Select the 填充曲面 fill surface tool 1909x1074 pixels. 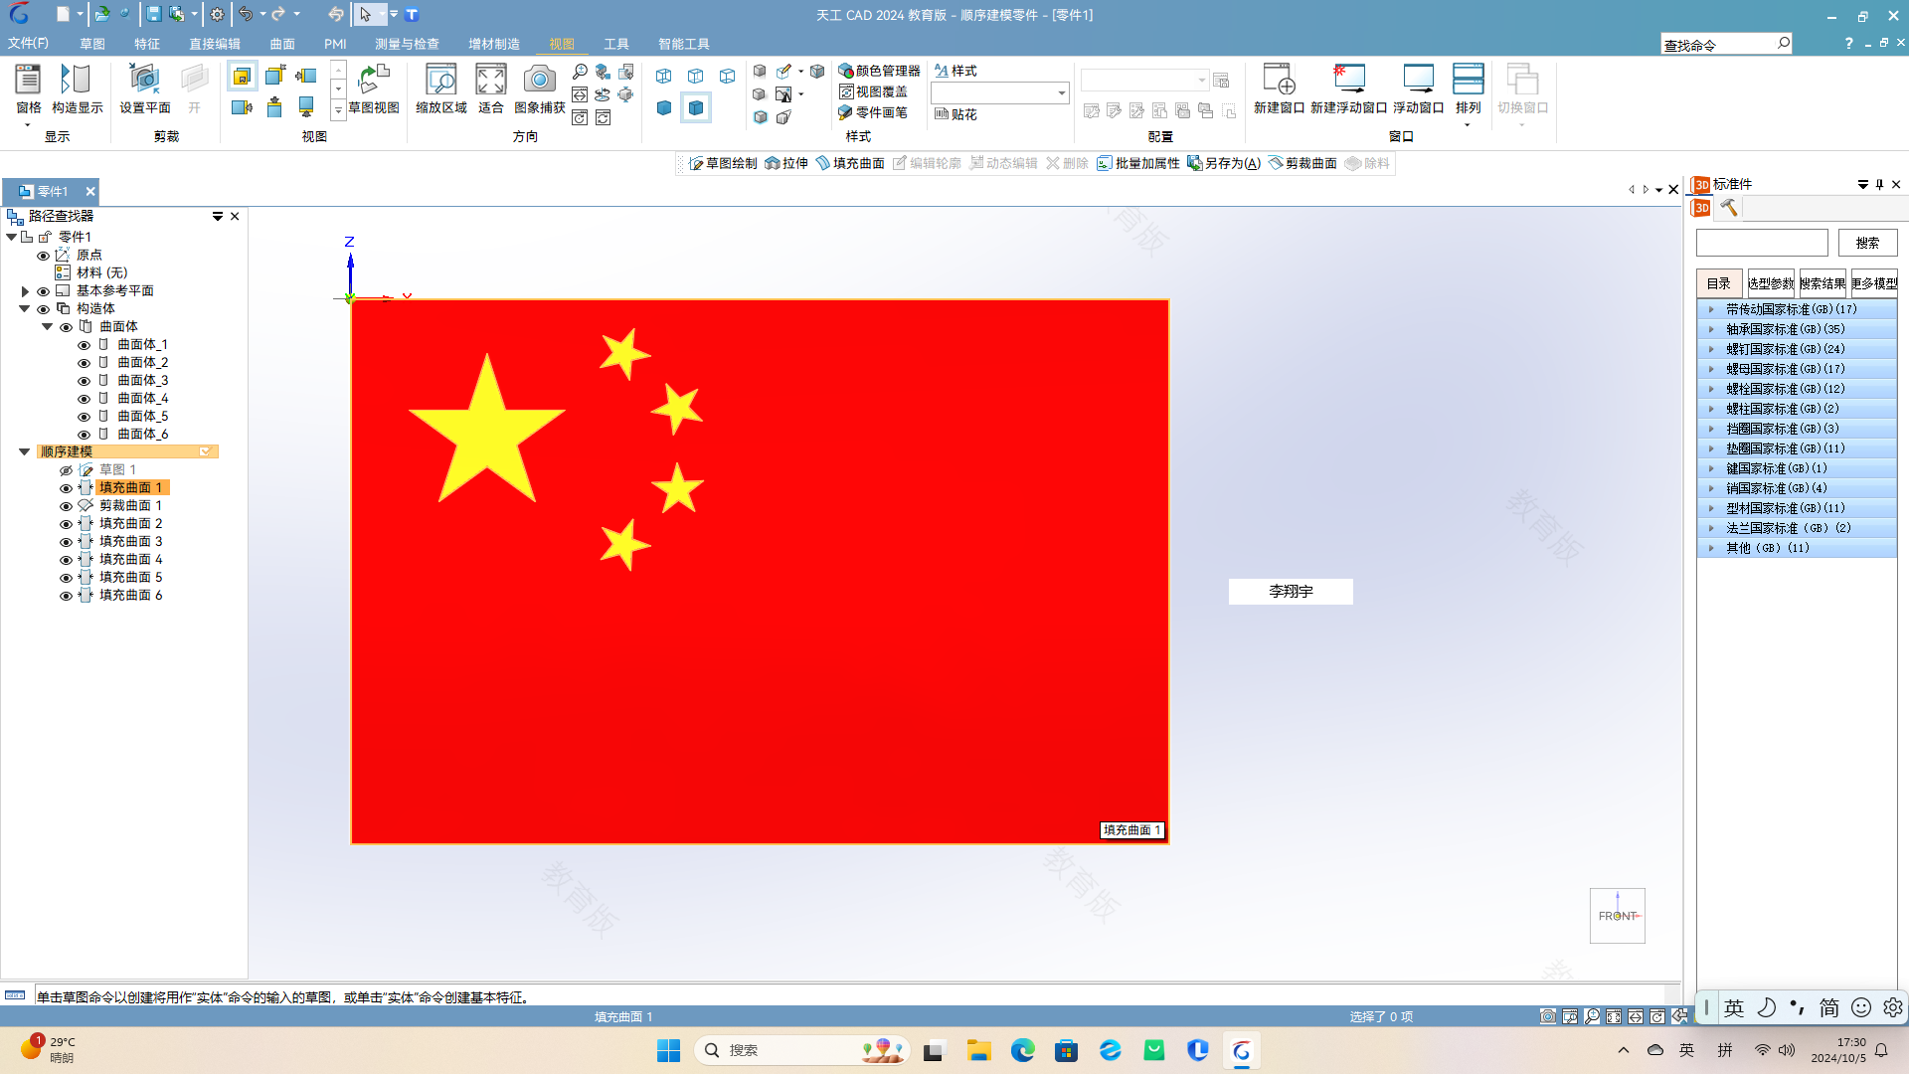click(850, 163)
